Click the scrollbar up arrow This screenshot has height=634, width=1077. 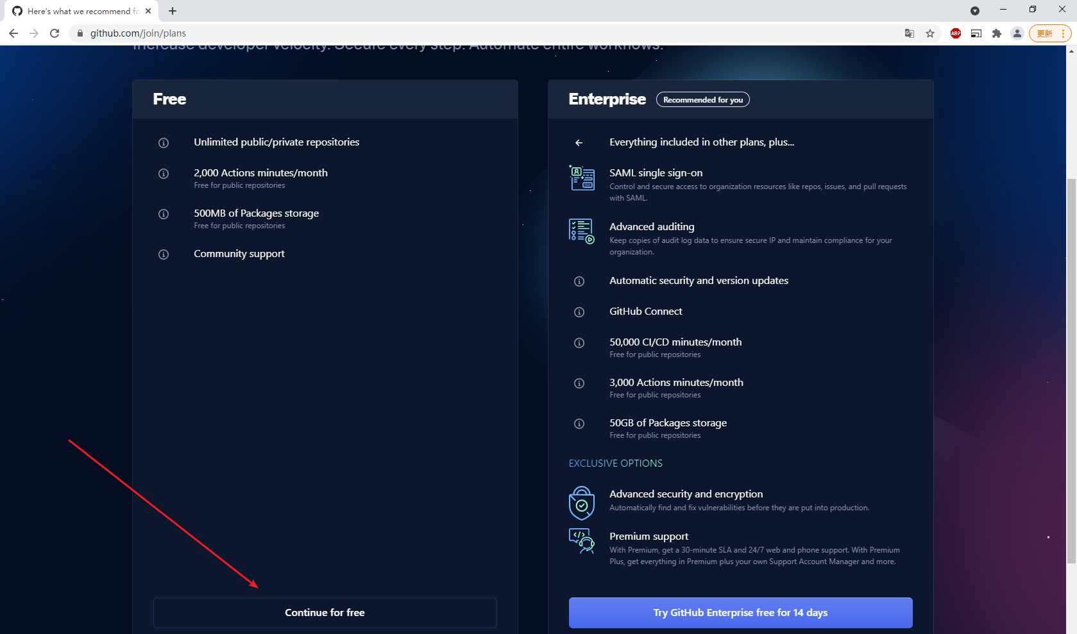click(1071, 51)
